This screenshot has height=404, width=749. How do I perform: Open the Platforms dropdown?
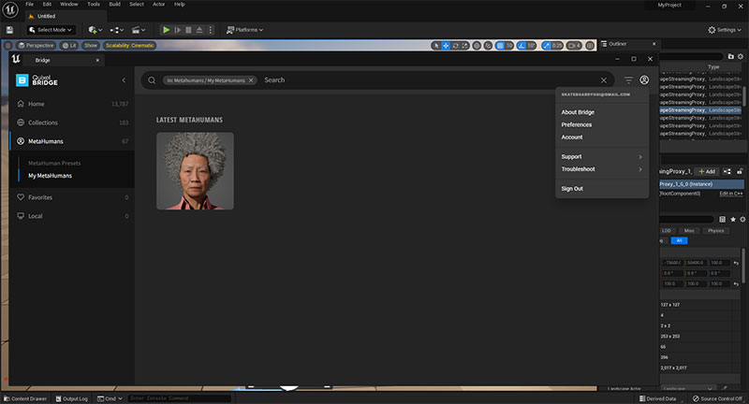click(244, 30)
